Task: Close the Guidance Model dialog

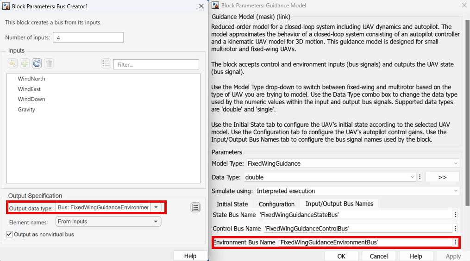Action: click(x=464, y=6)
